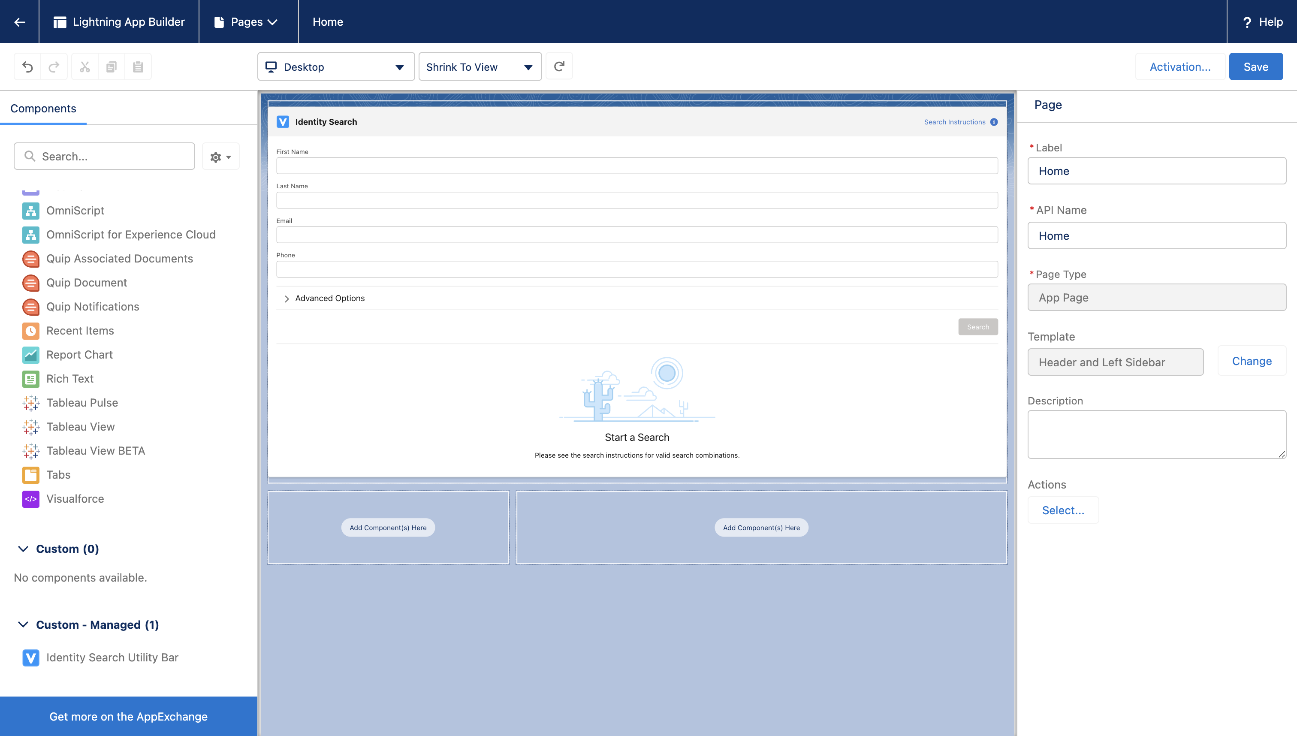Cut the selected component
Screen dimensions: 1297x736
click(x=84, y=66)
